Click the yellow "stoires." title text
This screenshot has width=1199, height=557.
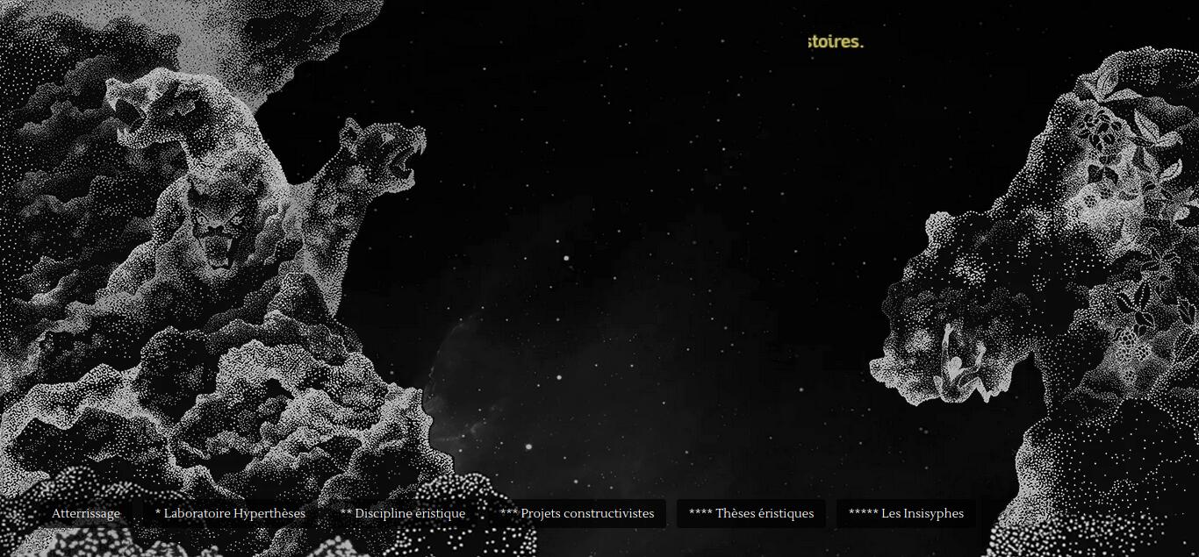click(x=836, y=41)
